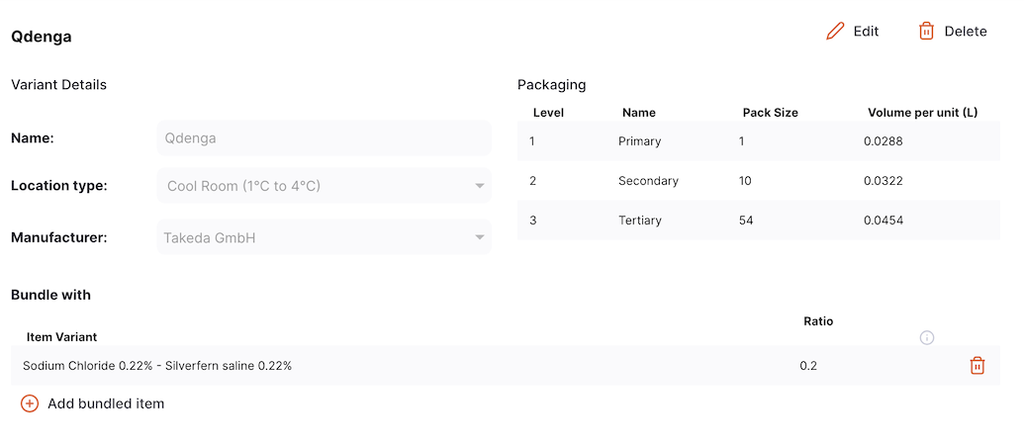
Task: Click the Pack Size column header
Action: [x=770, y=113]
